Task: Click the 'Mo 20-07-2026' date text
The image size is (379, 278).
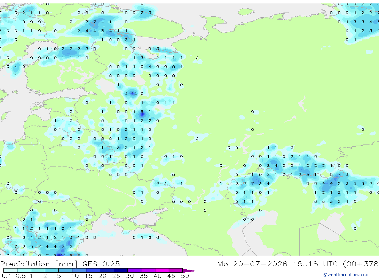Action: [252, 264]
